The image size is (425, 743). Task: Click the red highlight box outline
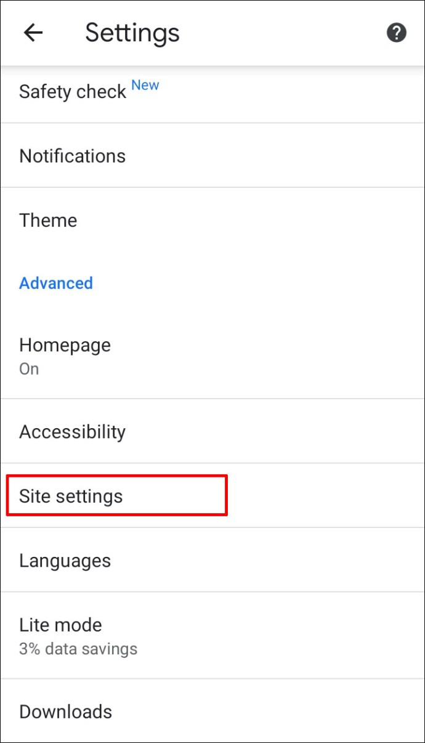point(227,496)
